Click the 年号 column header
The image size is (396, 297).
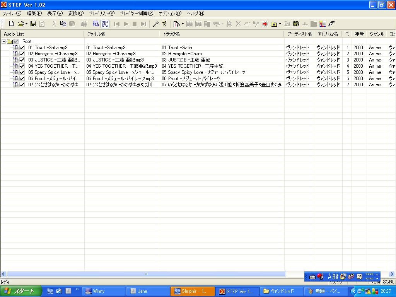point(359,34)
